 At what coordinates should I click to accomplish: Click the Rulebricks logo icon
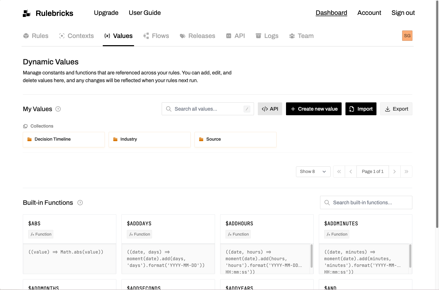click(27, 13)
